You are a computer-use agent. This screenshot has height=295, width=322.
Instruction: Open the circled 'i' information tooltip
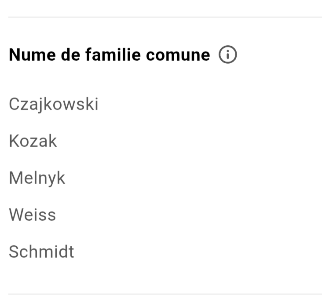(227, 55)
